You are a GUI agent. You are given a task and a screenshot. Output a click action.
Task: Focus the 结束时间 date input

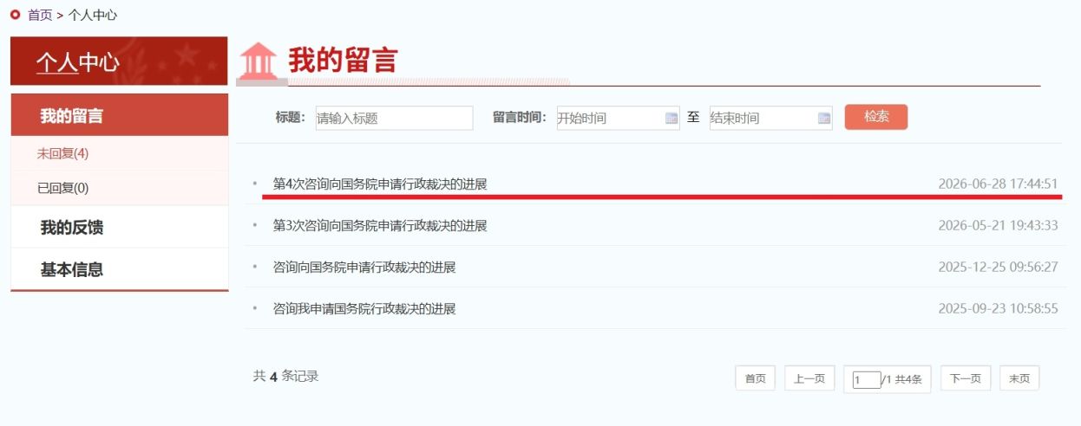pos(770,119)
